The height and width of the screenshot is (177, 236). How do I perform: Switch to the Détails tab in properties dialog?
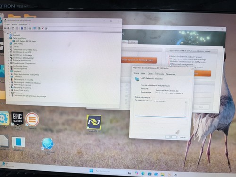(x=150, y=74)
